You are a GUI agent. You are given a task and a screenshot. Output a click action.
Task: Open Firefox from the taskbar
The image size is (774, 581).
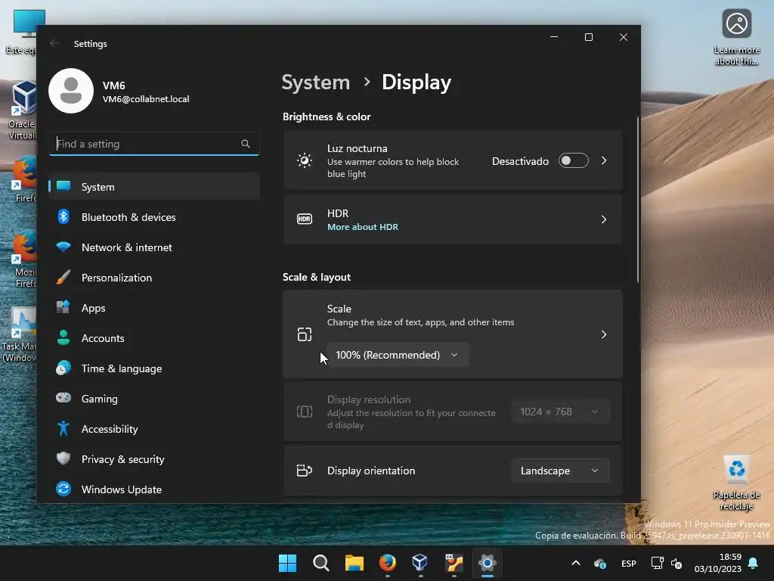pos(388,563)
